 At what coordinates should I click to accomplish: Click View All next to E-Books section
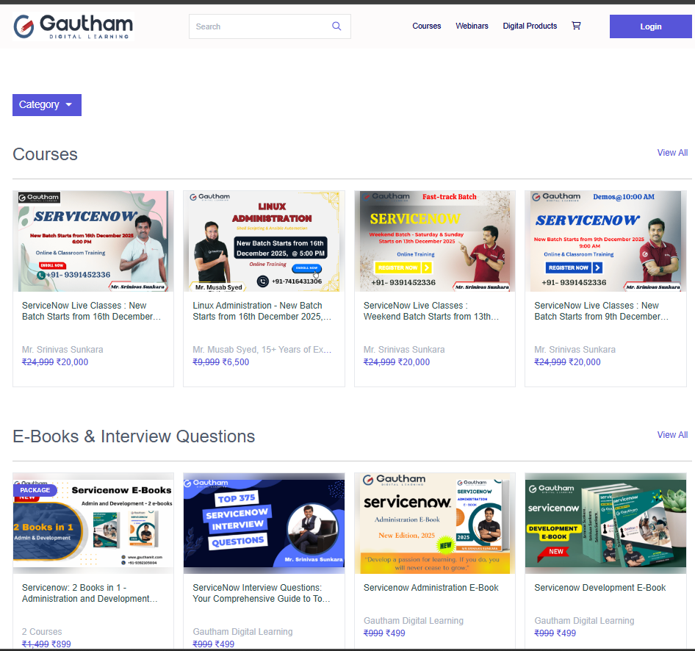[x=672, y=434]
